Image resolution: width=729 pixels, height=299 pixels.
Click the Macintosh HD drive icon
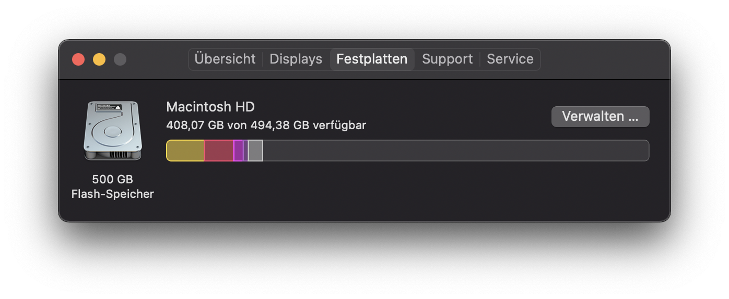(x=112, y=131)
